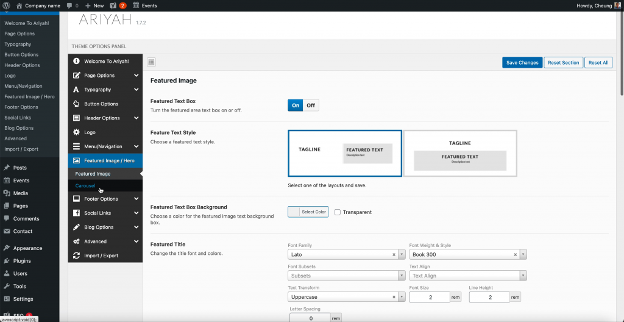Screen dimensions: 624x322
Task: Click the Button Options hand pointer icon
Action: click(x=76, y=104)
